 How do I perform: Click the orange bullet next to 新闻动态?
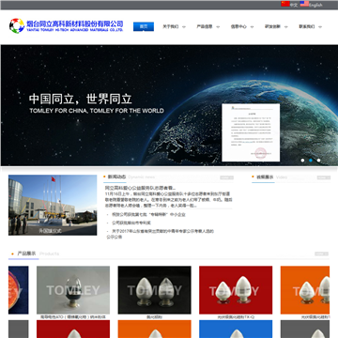[x=104, y=177]
